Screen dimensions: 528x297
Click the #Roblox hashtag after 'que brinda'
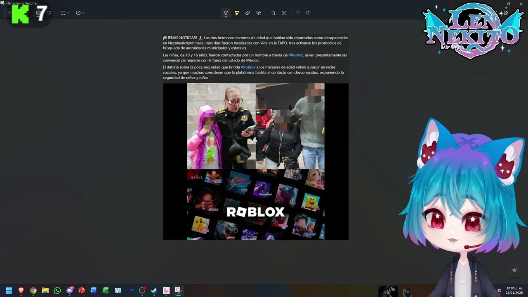pyautogui.click(x=248, y=67)
